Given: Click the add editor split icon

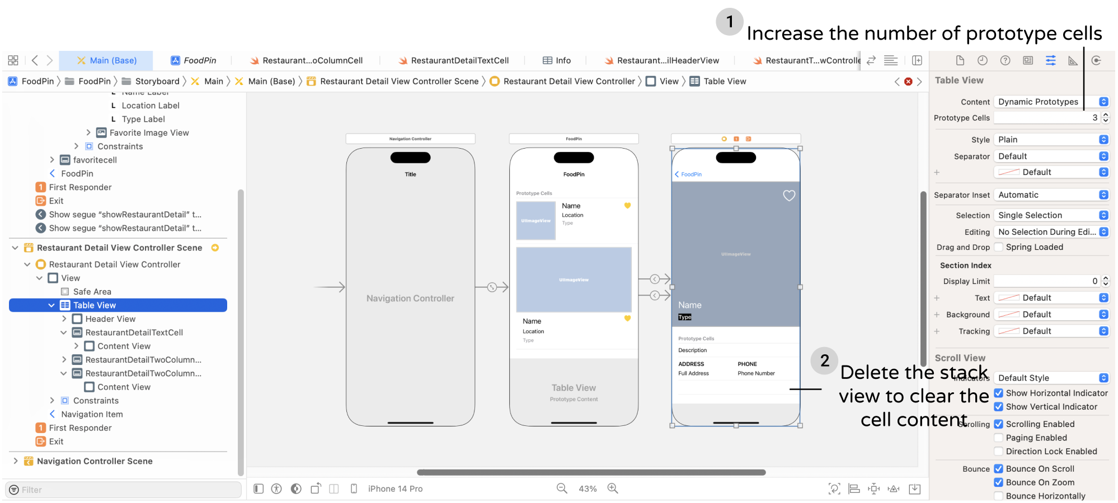Looking at the screenshot, I should pyautogui.click(x=917, y=60).
